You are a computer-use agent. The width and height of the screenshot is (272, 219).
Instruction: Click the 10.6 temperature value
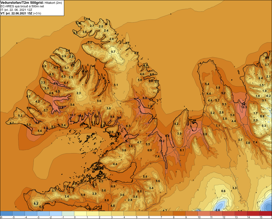pyautogui.click(x=61, y=107)
